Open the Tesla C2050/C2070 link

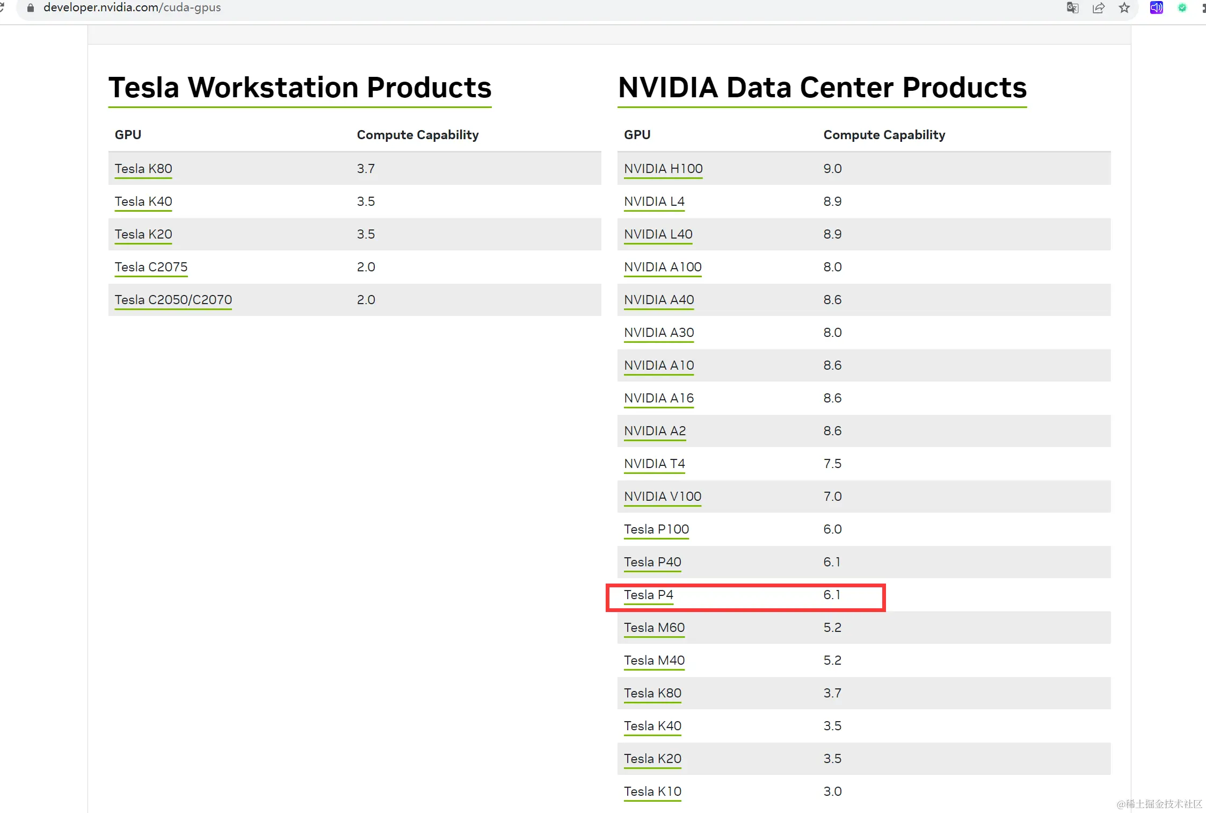pyautogui.click(x=173, y=300)
